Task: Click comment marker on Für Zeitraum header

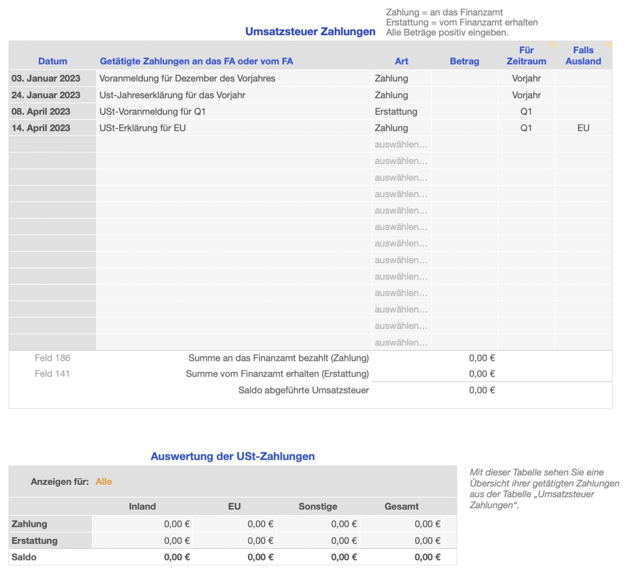Action: tap(550, 44)
